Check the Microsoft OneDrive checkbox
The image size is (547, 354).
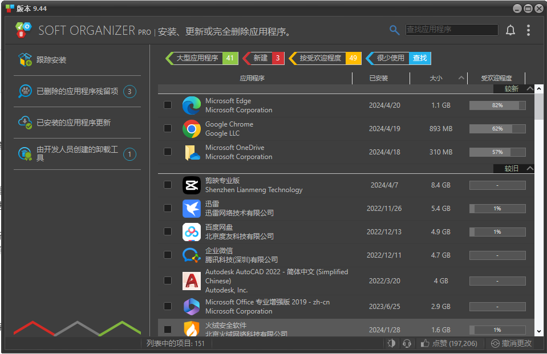click(x=168, y=152)
